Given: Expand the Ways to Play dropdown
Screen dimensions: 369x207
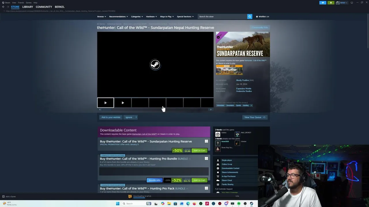Looking at the screenshot, I should click(167, 16).
